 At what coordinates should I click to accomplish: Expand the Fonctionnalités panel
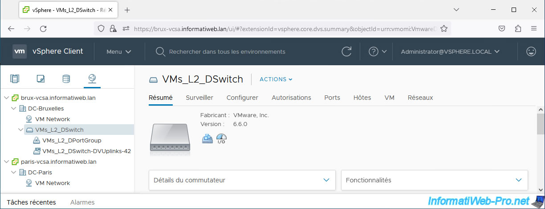click(x=435, y=180)
